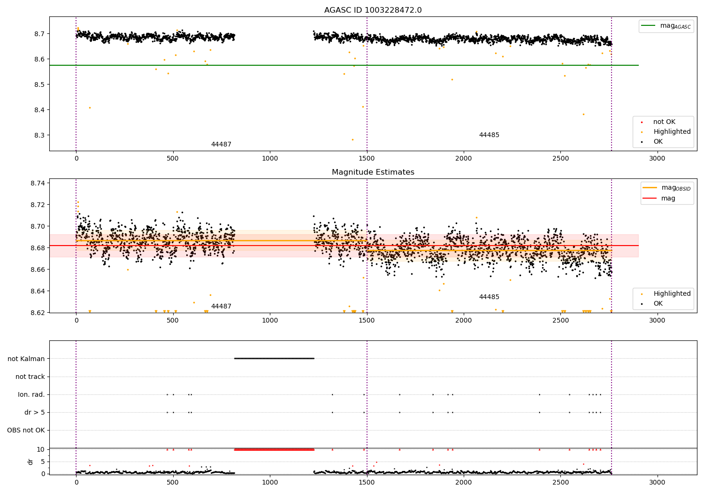Click the 2500 x-tick under the bottom plot
This screenshot has height=493, width=704.
click(x=560, y=483)
